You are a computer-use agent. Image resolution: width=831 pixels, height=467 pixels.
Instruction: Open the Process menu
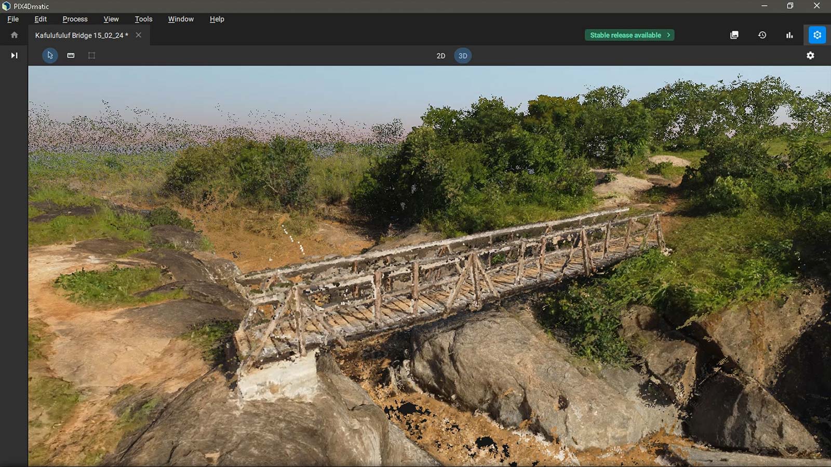[75, 19]
